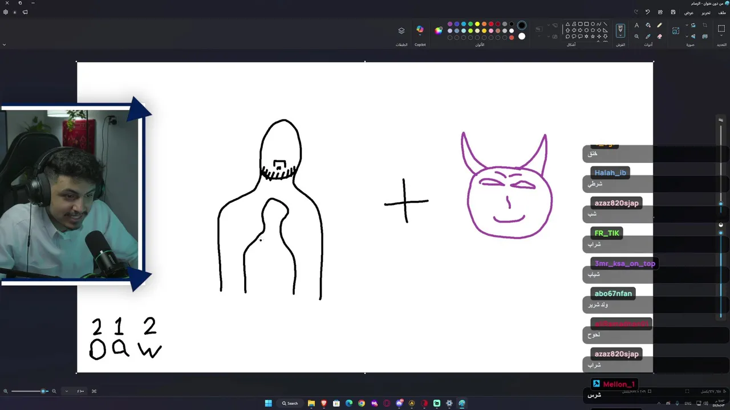Image resolution: width=730 pixels, height=410 pixels.
Task: Open the ملف (File) menu
Action: (722, 13)
